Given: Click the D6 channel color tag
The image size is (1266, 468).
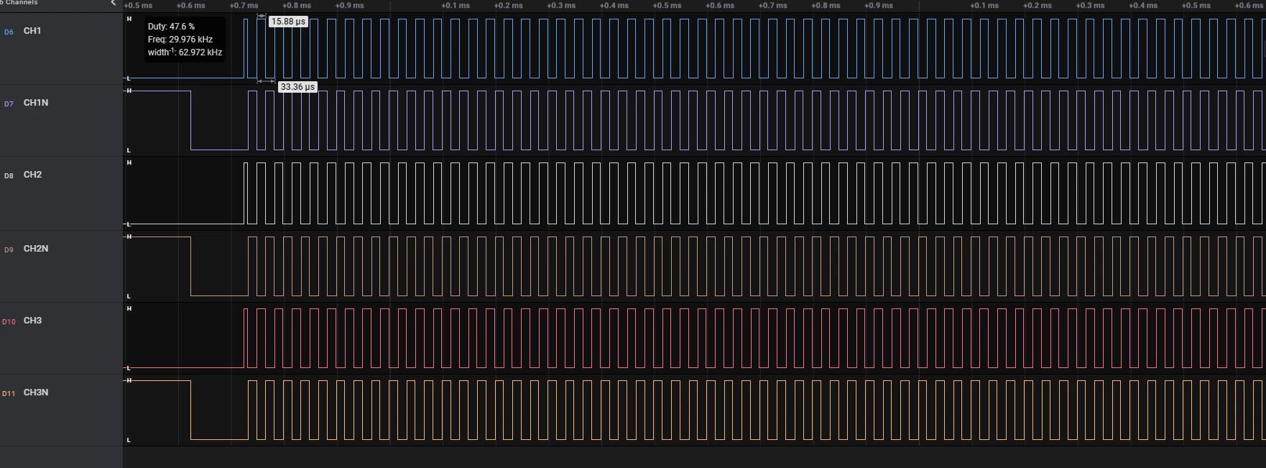Looking at the screenshot, I should [9, 32].
